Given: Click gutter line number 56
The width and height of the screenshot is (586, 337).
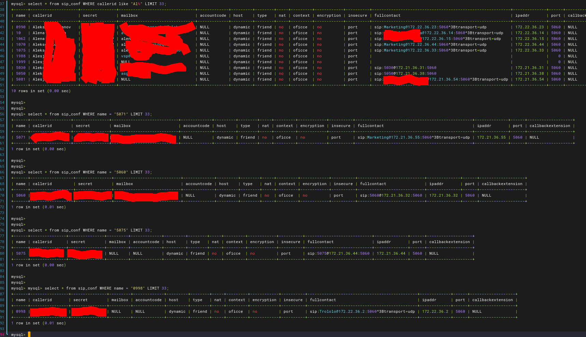Looking at the screenshot, I should coord(2,114).
